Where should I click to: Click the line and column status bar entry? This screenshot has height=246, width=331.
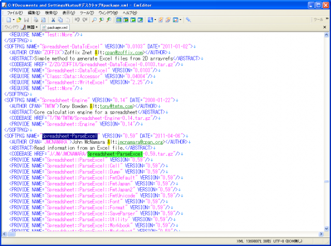click(258, 241)
